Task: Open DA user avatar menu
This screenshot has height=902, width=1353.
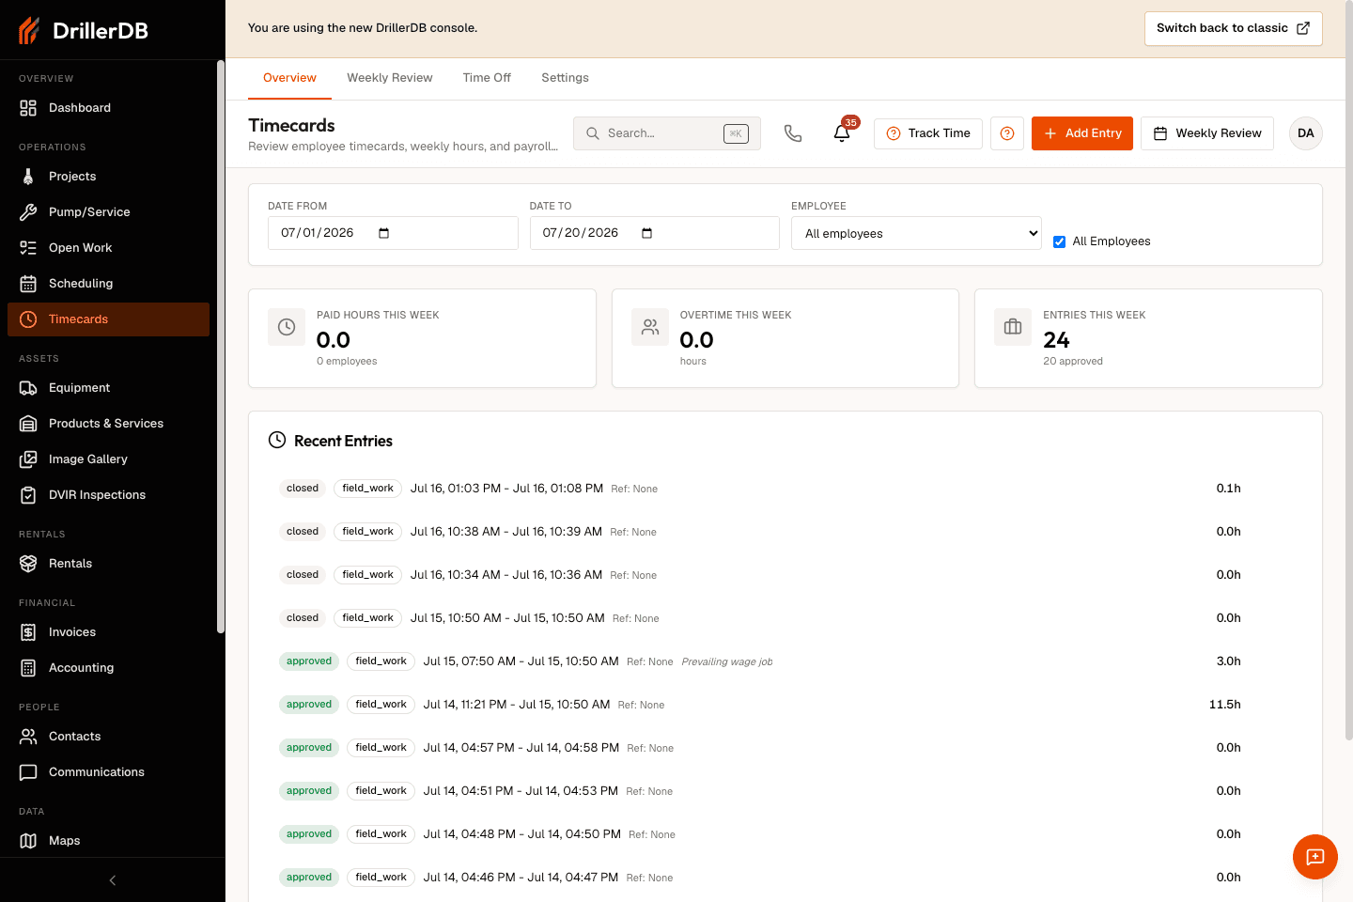Action: pyautogui.click(x=1306, y=133)
